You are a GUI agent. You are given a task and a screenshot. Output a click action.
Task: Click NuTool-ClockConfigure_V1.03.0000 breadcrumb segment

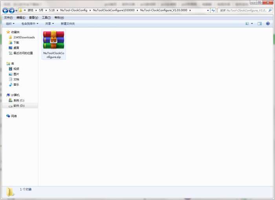pos(164,10)
